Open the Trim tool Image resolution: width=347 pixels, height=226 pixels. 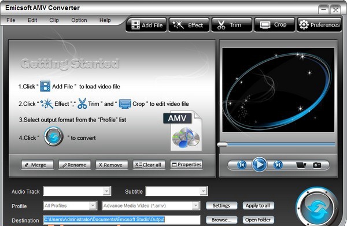click(231, 25)
